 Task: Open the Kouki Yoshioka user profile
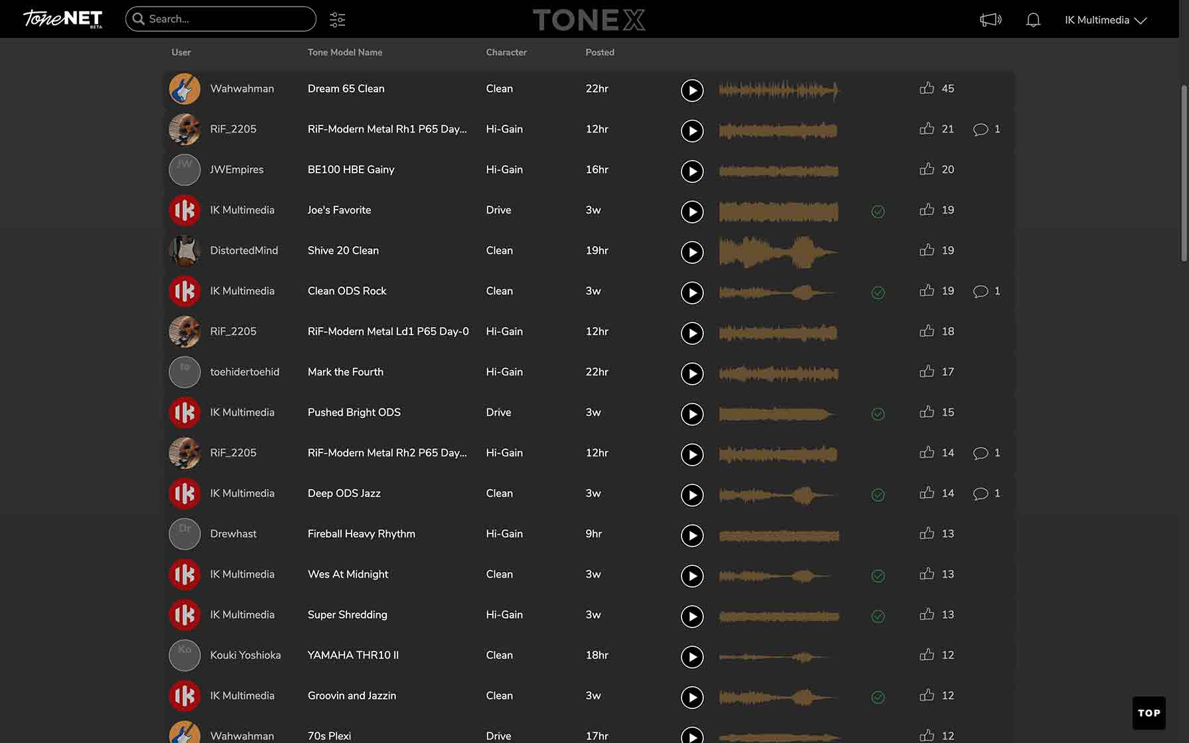245,655
